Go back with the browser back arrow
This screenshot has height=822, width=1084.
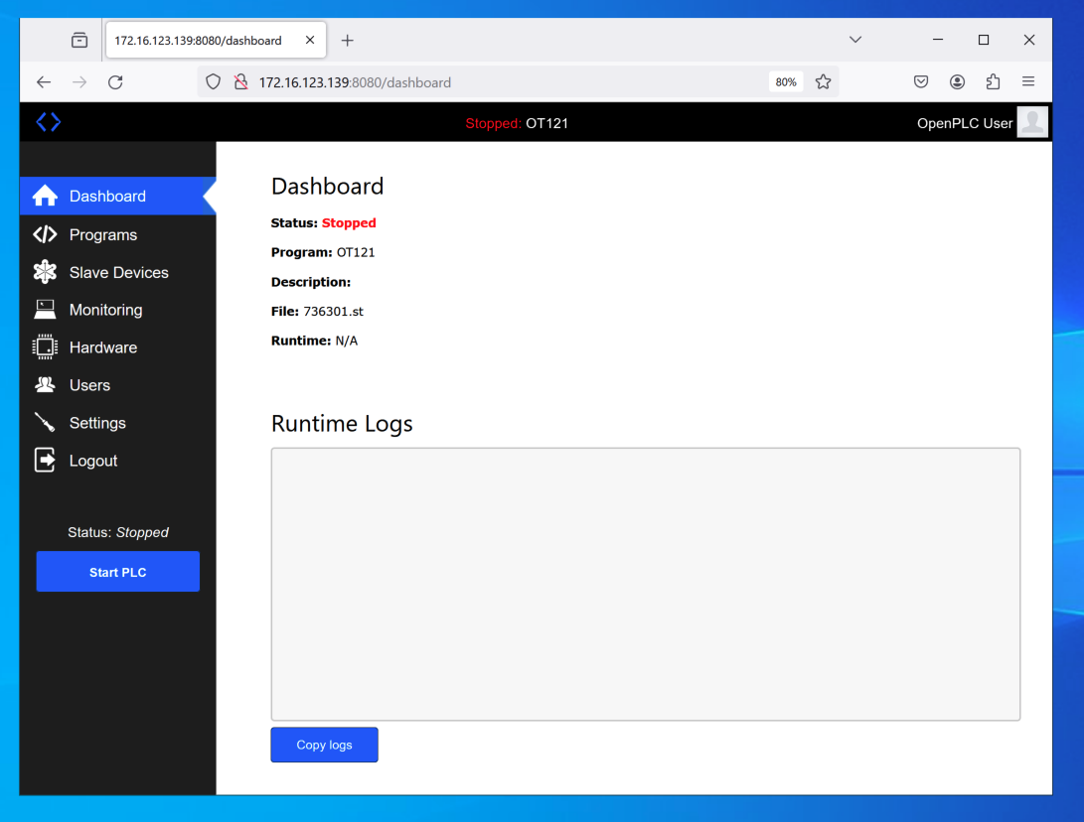[44, 82]
